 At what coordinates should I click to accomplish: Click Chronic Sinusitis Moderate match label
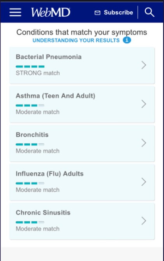(x=37, y=229)
